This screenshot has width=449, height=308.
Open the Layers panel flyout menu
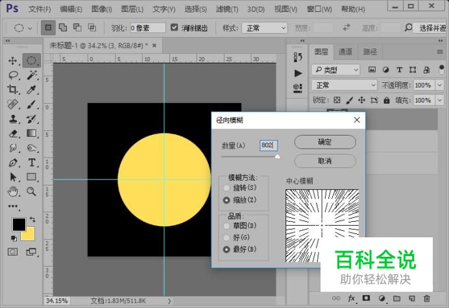pos(440,52)
